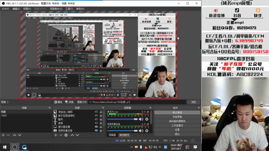The width and height of the screenshot is (269, 151).
Task: Click the 开始录制 button
Action: point(177,117)
